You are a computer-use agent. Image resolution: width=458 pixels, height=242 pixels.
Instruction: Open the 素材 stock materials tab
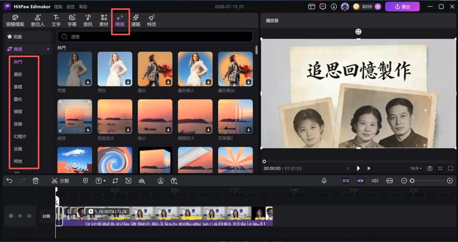click(104, 21)
